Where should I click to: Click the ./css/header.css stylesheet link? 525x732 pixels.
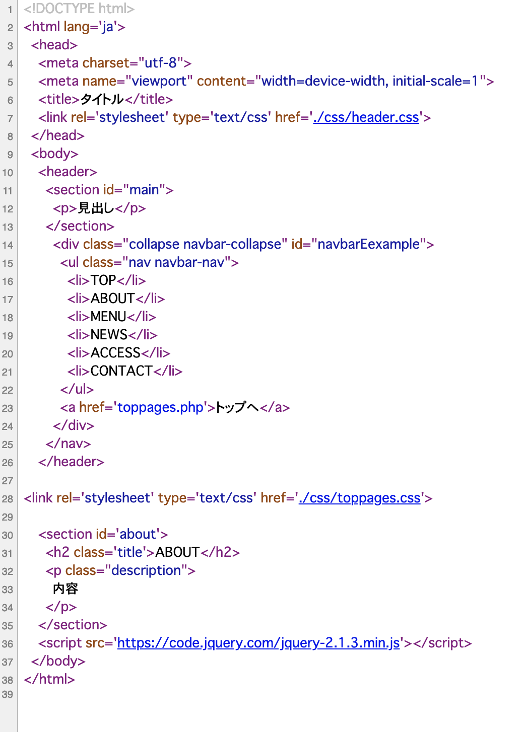[x=366, y=117]
